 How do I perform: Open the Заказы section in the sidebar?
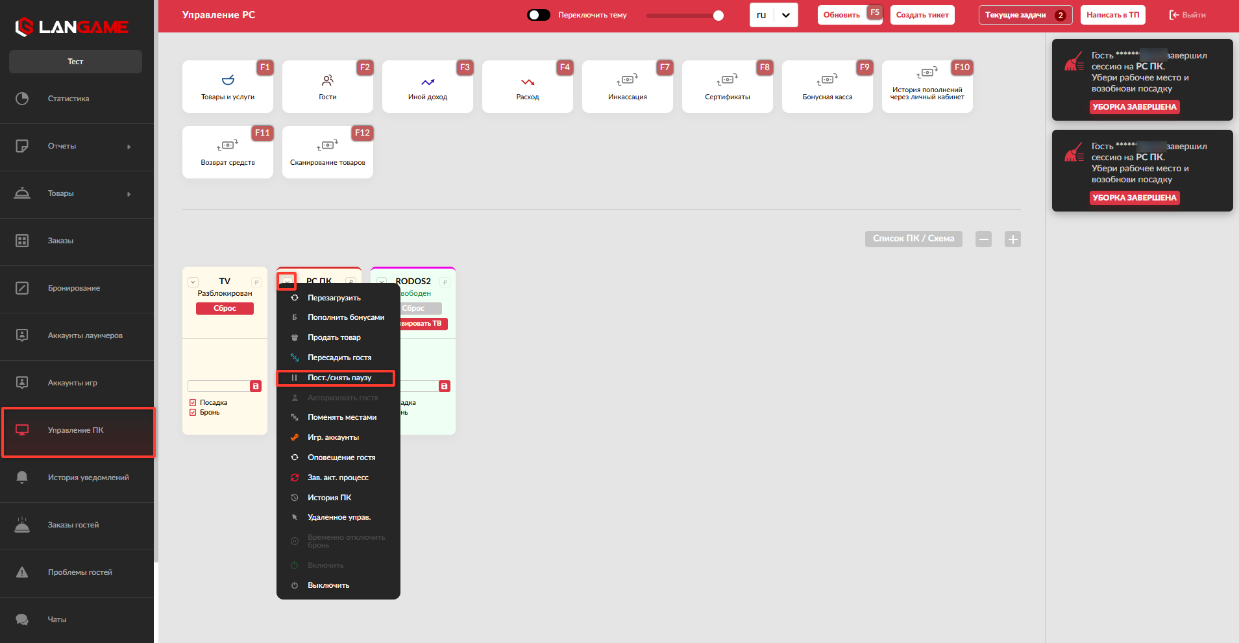(x=77, y=241)
